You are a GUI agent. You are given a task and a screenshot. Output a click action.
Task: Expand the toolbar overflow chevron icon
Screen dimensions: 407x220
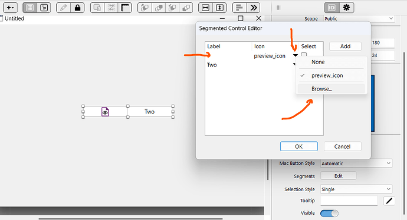(253, 8)
